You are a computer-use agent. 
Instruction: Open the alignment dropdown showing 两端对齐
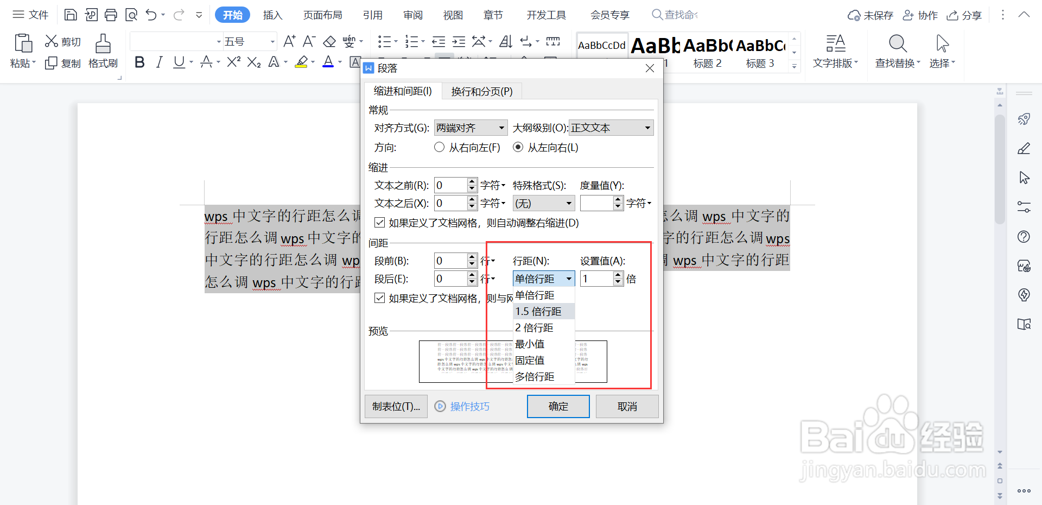point(471,128)
